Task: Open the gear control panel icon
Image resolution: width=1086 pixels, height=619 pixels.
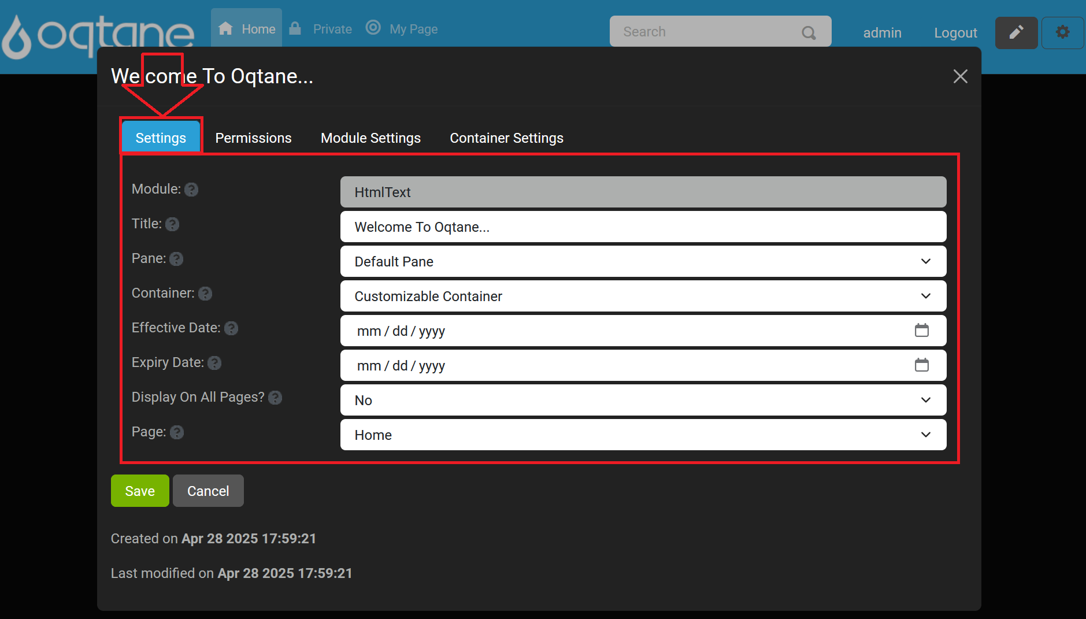Action: [x=1062, y=32]
